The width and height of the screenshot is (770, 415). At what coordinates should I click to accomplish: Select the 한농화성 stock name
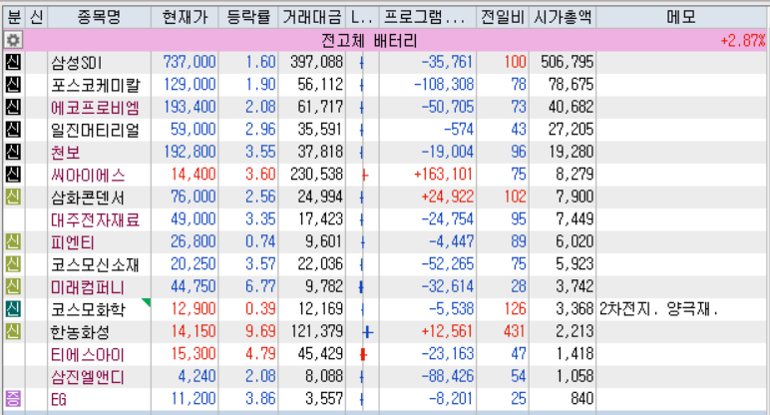80,332
